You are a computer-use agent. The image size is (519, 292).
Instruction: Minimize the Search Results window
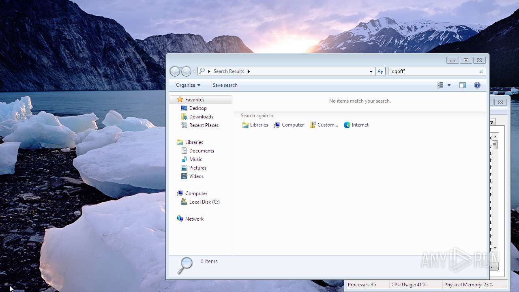453,60
